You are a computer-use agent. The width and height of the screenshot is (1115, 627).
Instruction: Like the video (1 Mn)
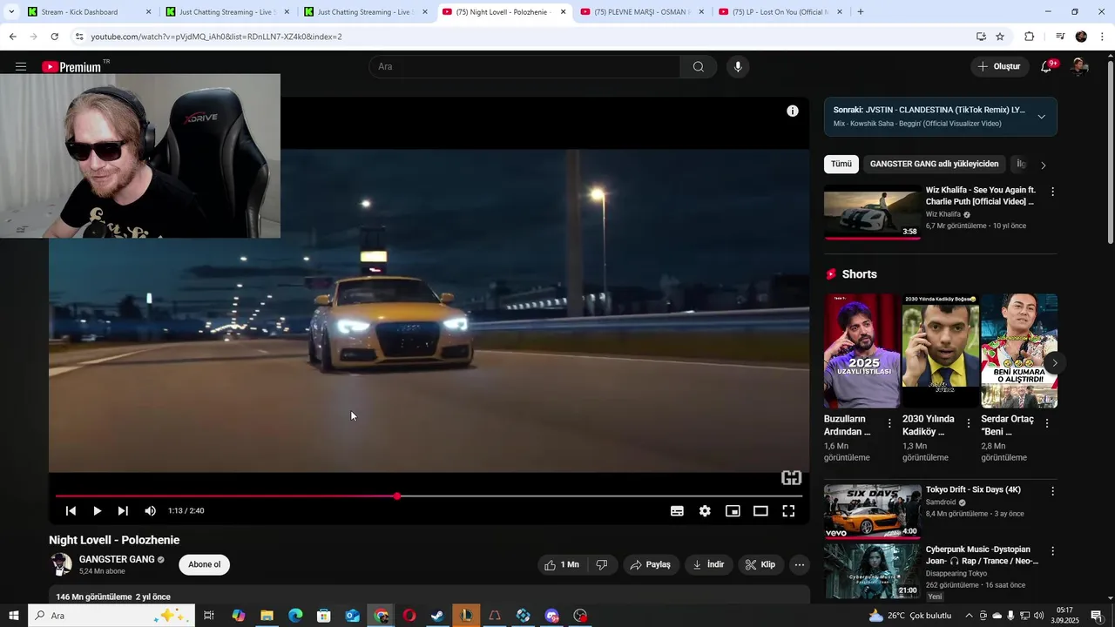click(561, 564)
